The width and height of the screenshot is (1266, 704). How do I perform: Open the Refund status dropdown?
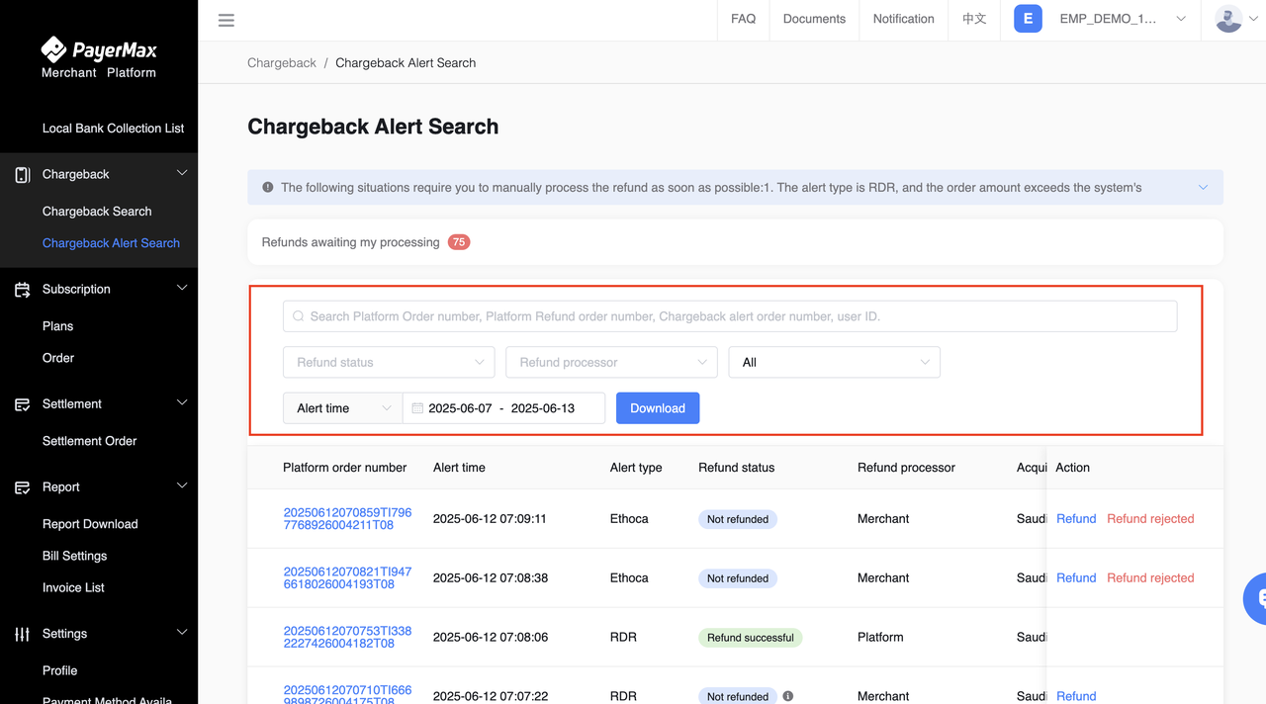pyautogui.click(x=389, y=362)
